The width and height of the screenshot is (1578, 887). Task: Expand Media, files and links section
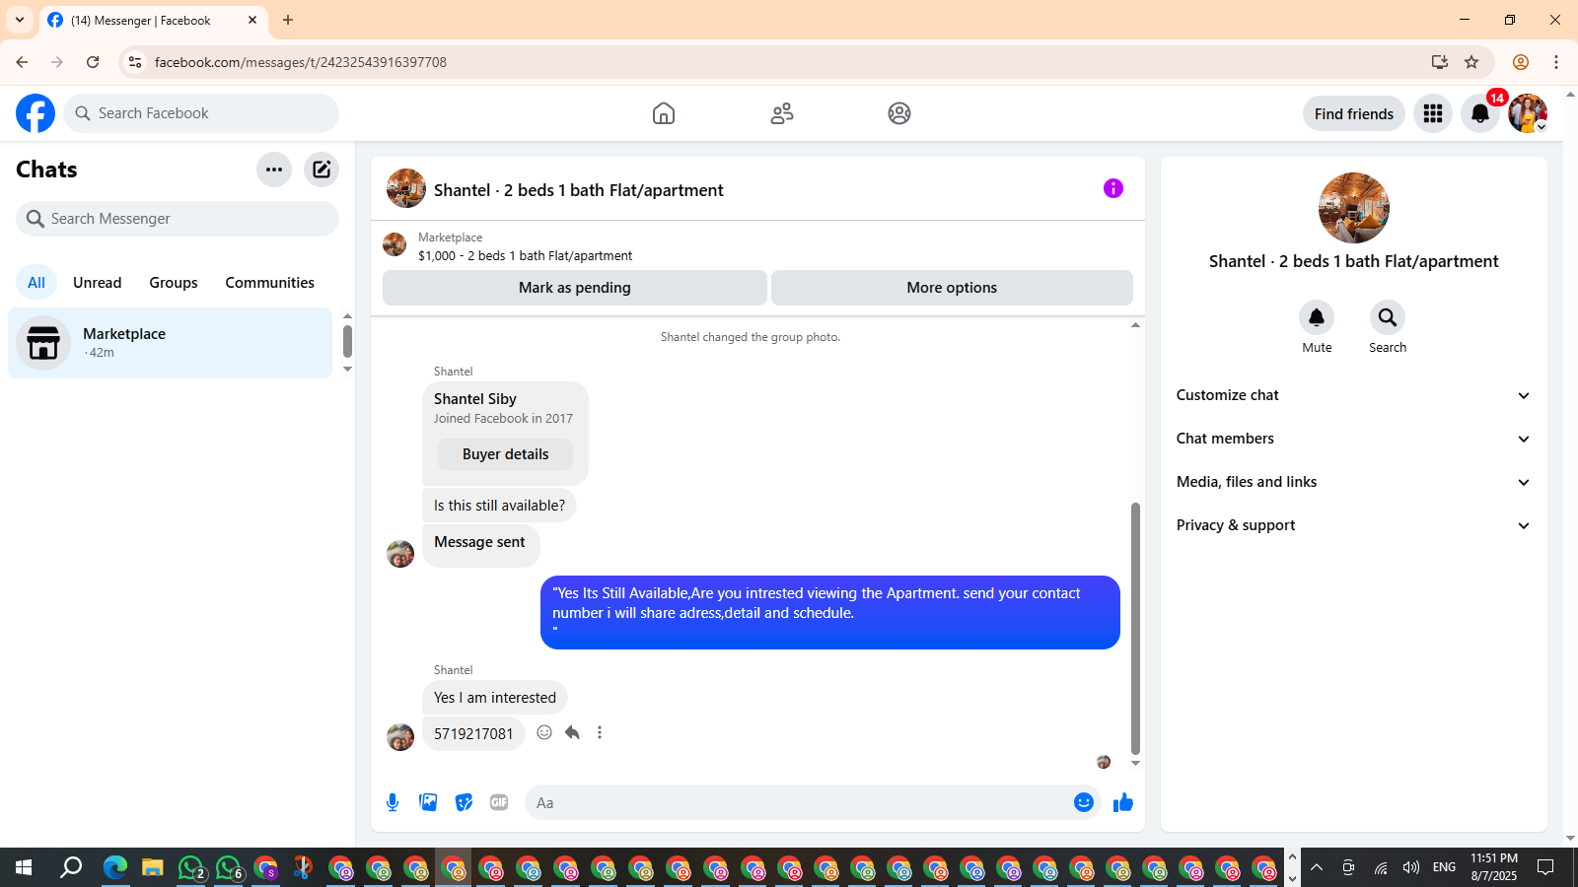tap(1353, 482)
